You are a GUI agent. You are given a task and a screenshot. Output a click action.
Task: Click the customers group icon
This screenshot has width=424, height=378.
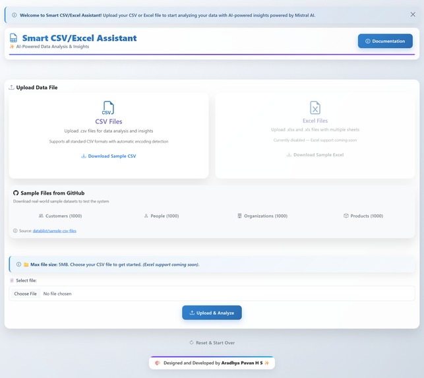coord(41,216)
